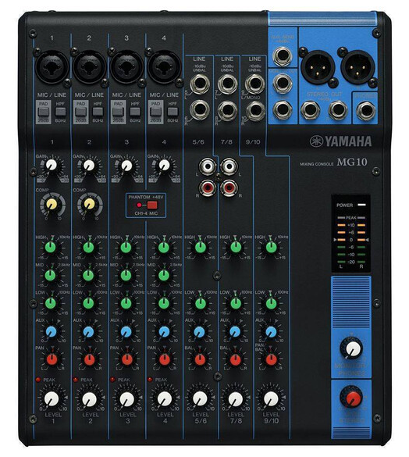The image size is (409, 457).
Task: Click the channel 4 PAN knob
Action: 164,359
